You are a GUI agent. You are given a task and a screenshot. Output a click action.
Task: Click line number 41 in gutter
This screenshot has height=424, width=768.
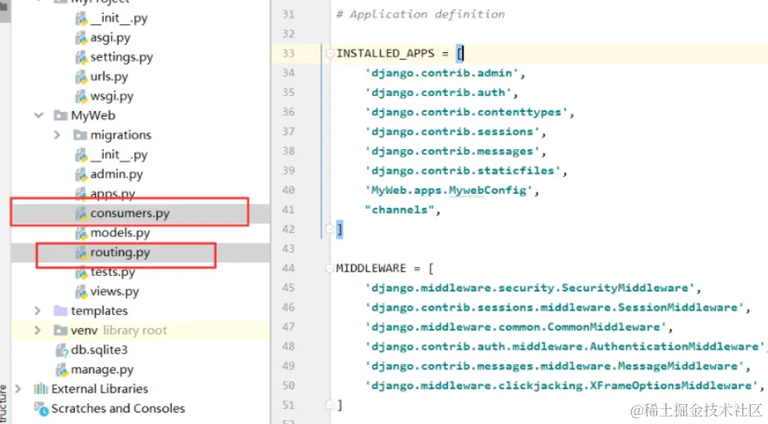(289, 210)
